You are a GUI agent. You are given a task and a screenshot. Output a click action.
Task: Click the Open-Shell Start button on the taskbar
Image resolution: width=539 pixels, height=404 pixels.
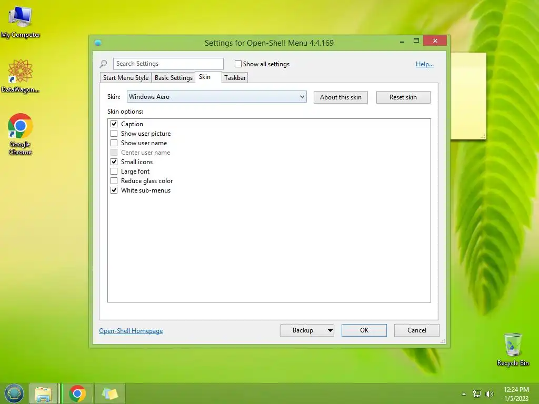pos(14,393)
